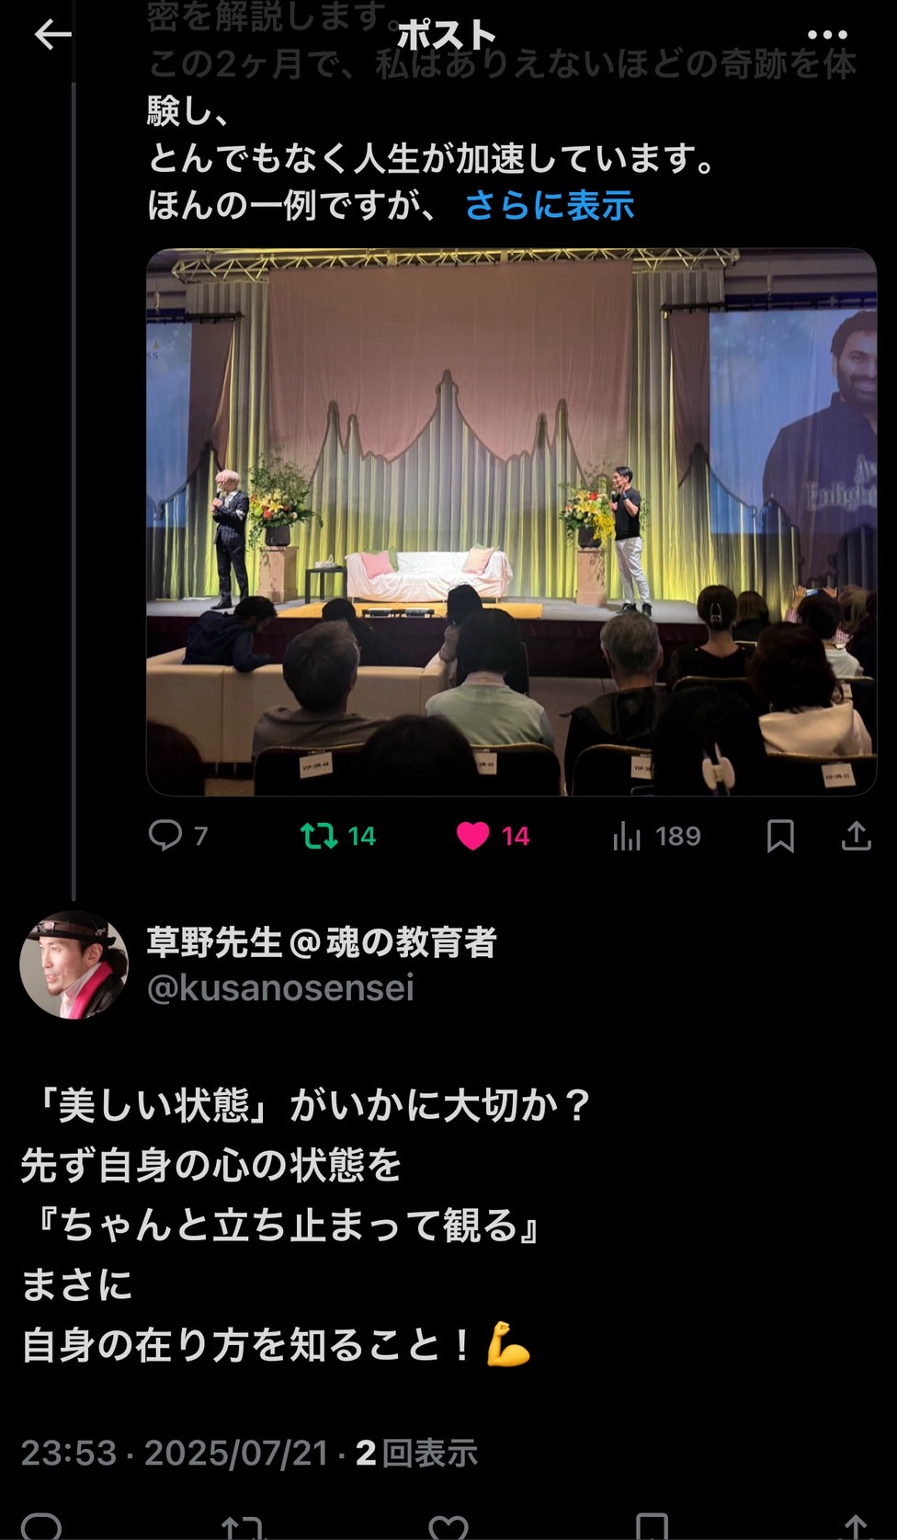This screenshot has height=1540, width=897.
Task: Go back using the top-left arrow
Action: point(52,35)
